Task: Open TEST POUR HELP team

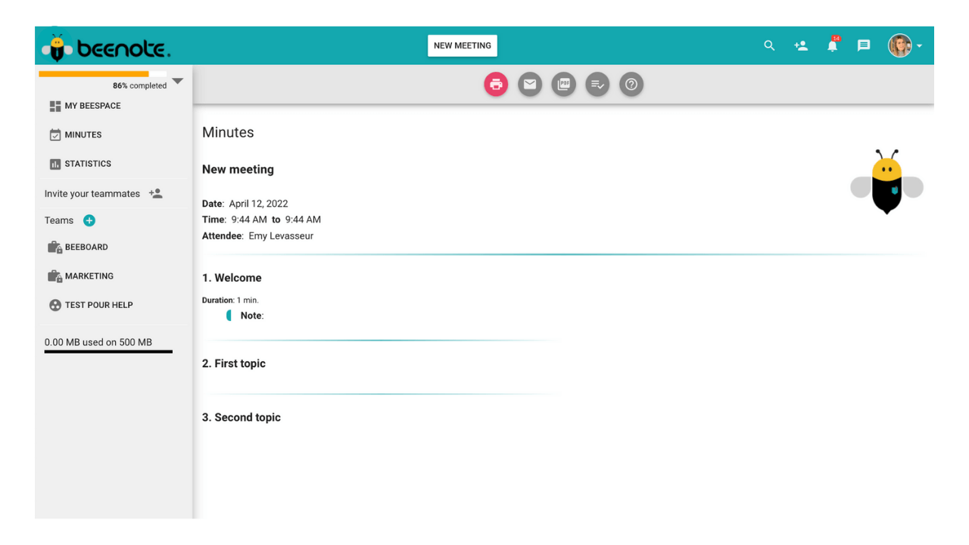Action: point(98,305)
